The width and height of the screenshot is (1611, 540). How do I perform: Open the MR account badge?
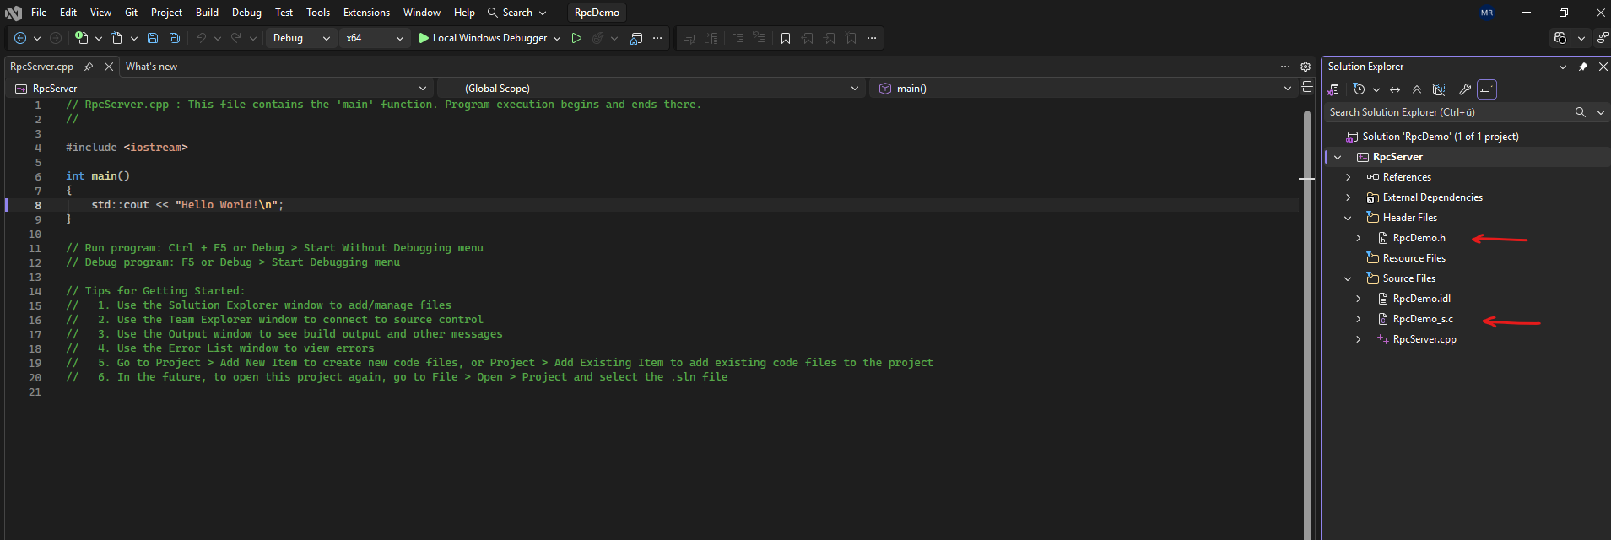1486,13
